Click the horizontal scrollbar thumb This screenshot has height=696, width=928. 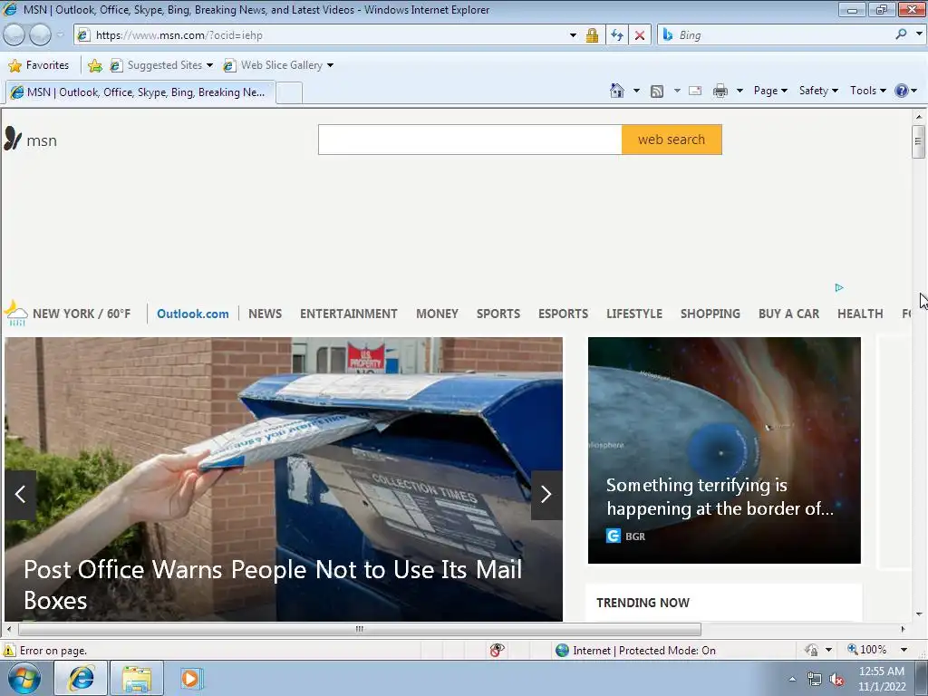[359, 629]
